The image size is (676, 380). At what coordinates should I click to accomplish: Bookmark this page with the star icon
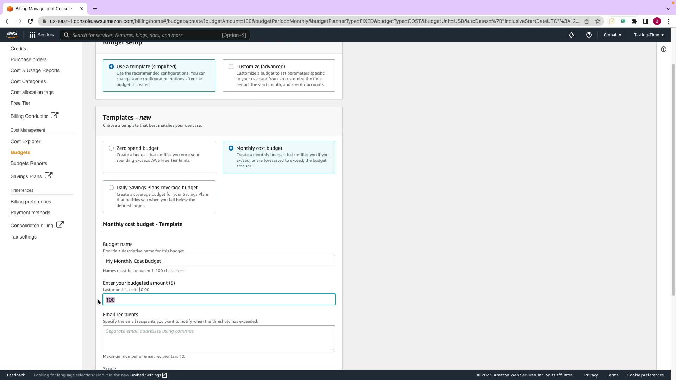[597, 21]
